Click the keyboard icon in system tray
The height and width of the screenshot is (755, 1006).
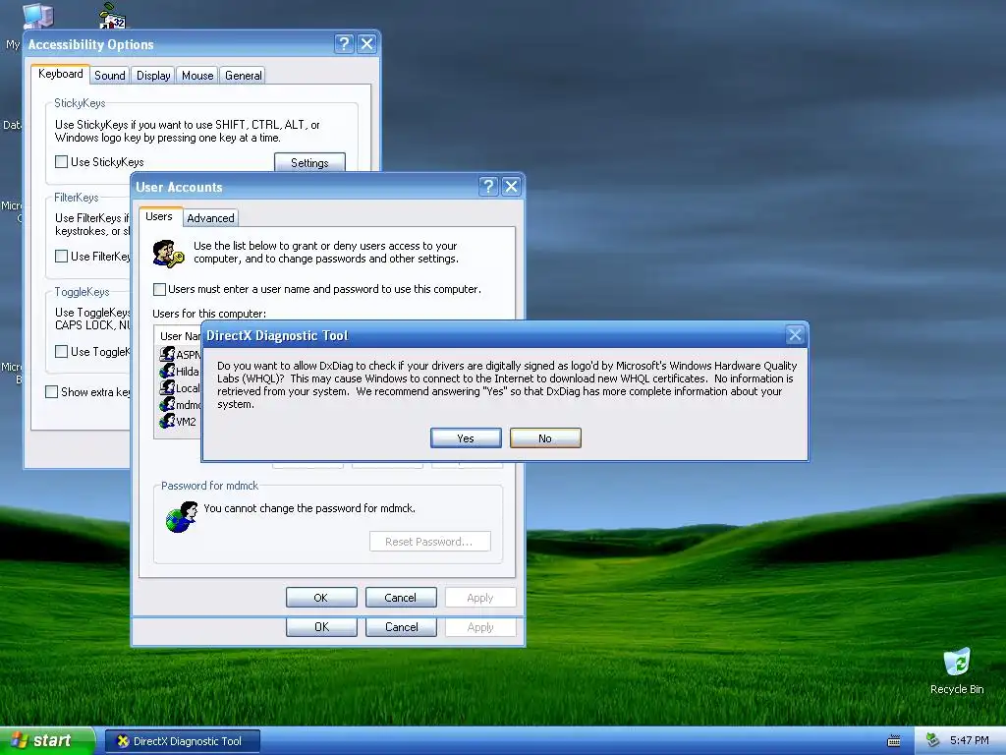(x=894, y=741)
